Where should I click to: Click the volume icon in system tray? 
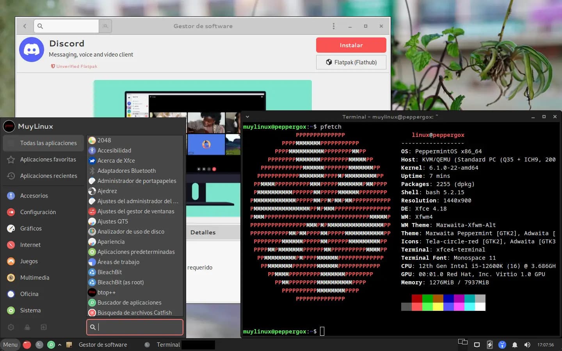click(527, 345)
